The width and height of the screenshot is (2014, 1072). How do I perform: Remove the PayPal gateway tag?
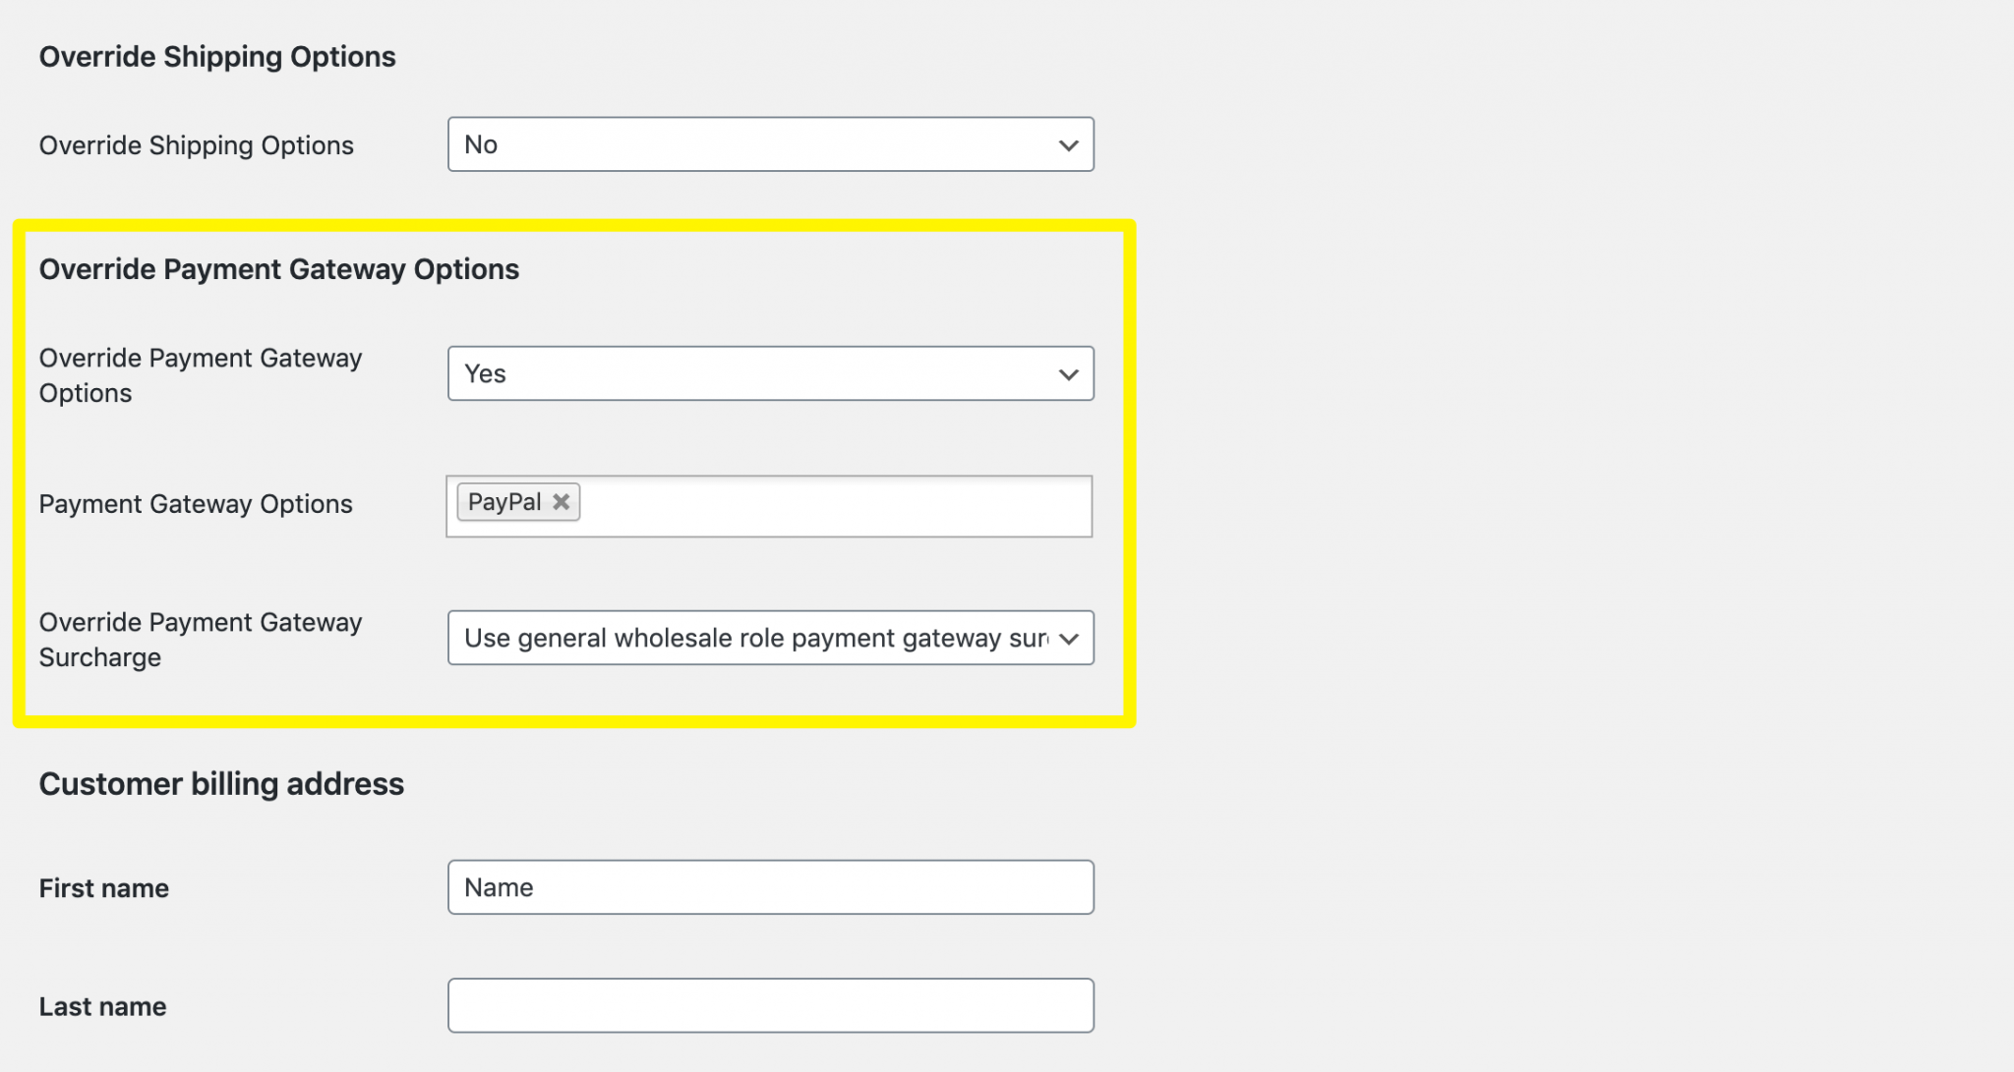coord(562,502)
